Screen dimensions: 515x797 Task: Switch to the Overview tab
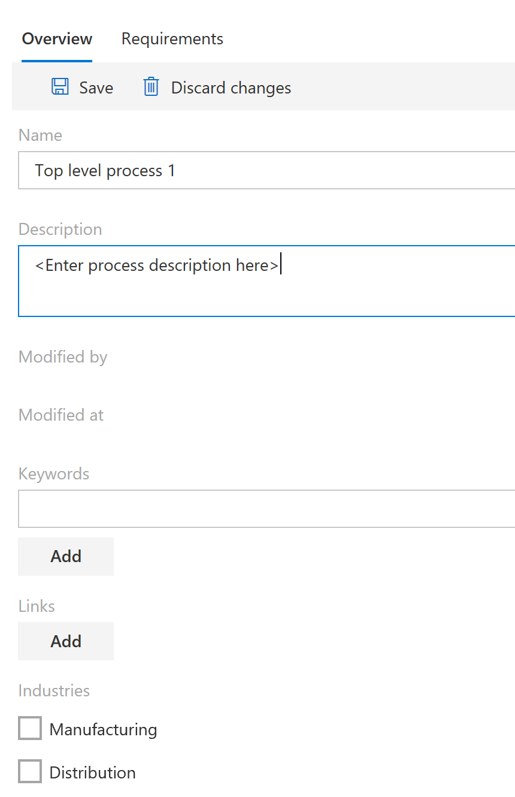click(x=57, y=39)
